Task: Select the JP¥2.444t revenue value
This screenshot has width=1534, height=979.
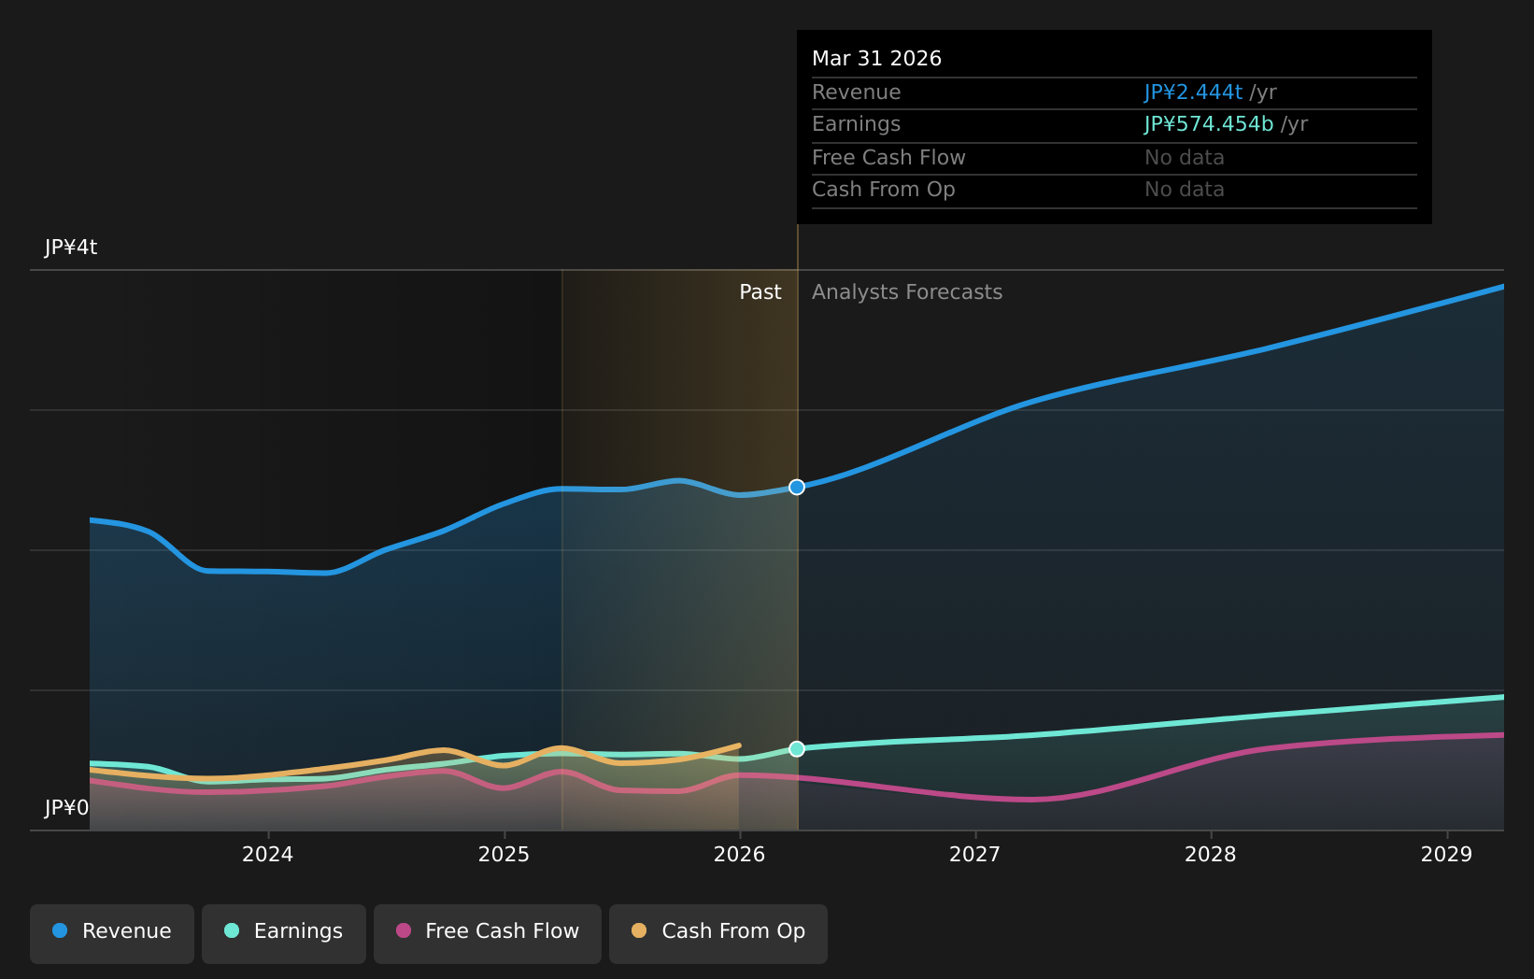Action: coord(1194,92)
